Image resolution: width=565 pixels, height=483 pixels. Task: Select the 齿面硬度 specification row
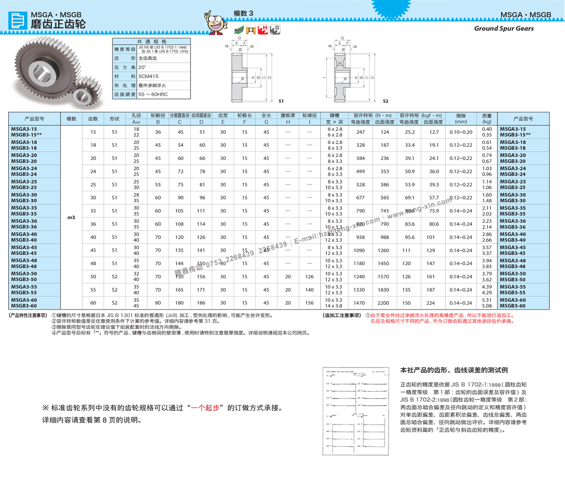[x=125, y=95]
